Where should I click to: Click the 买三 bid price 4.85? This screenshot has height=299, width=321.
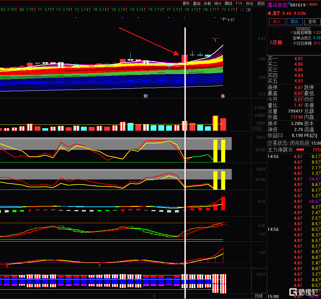tap(299, 70)
